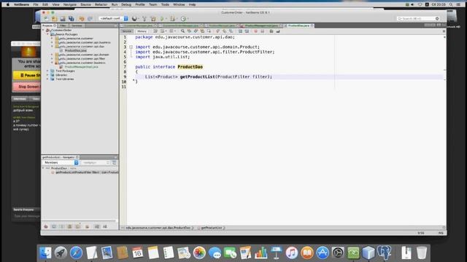This screenshot has height=262, width=467.
Task: Click the Navigator horizontal scrollbar
Action: [x=80, y=221]
